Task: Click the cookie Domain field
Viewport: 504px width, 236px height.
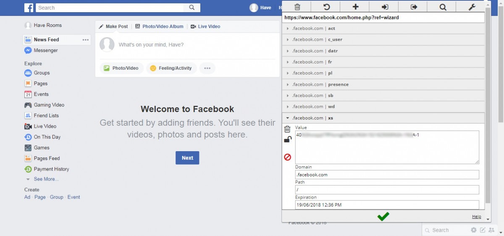Action: [x=387, y=175]
